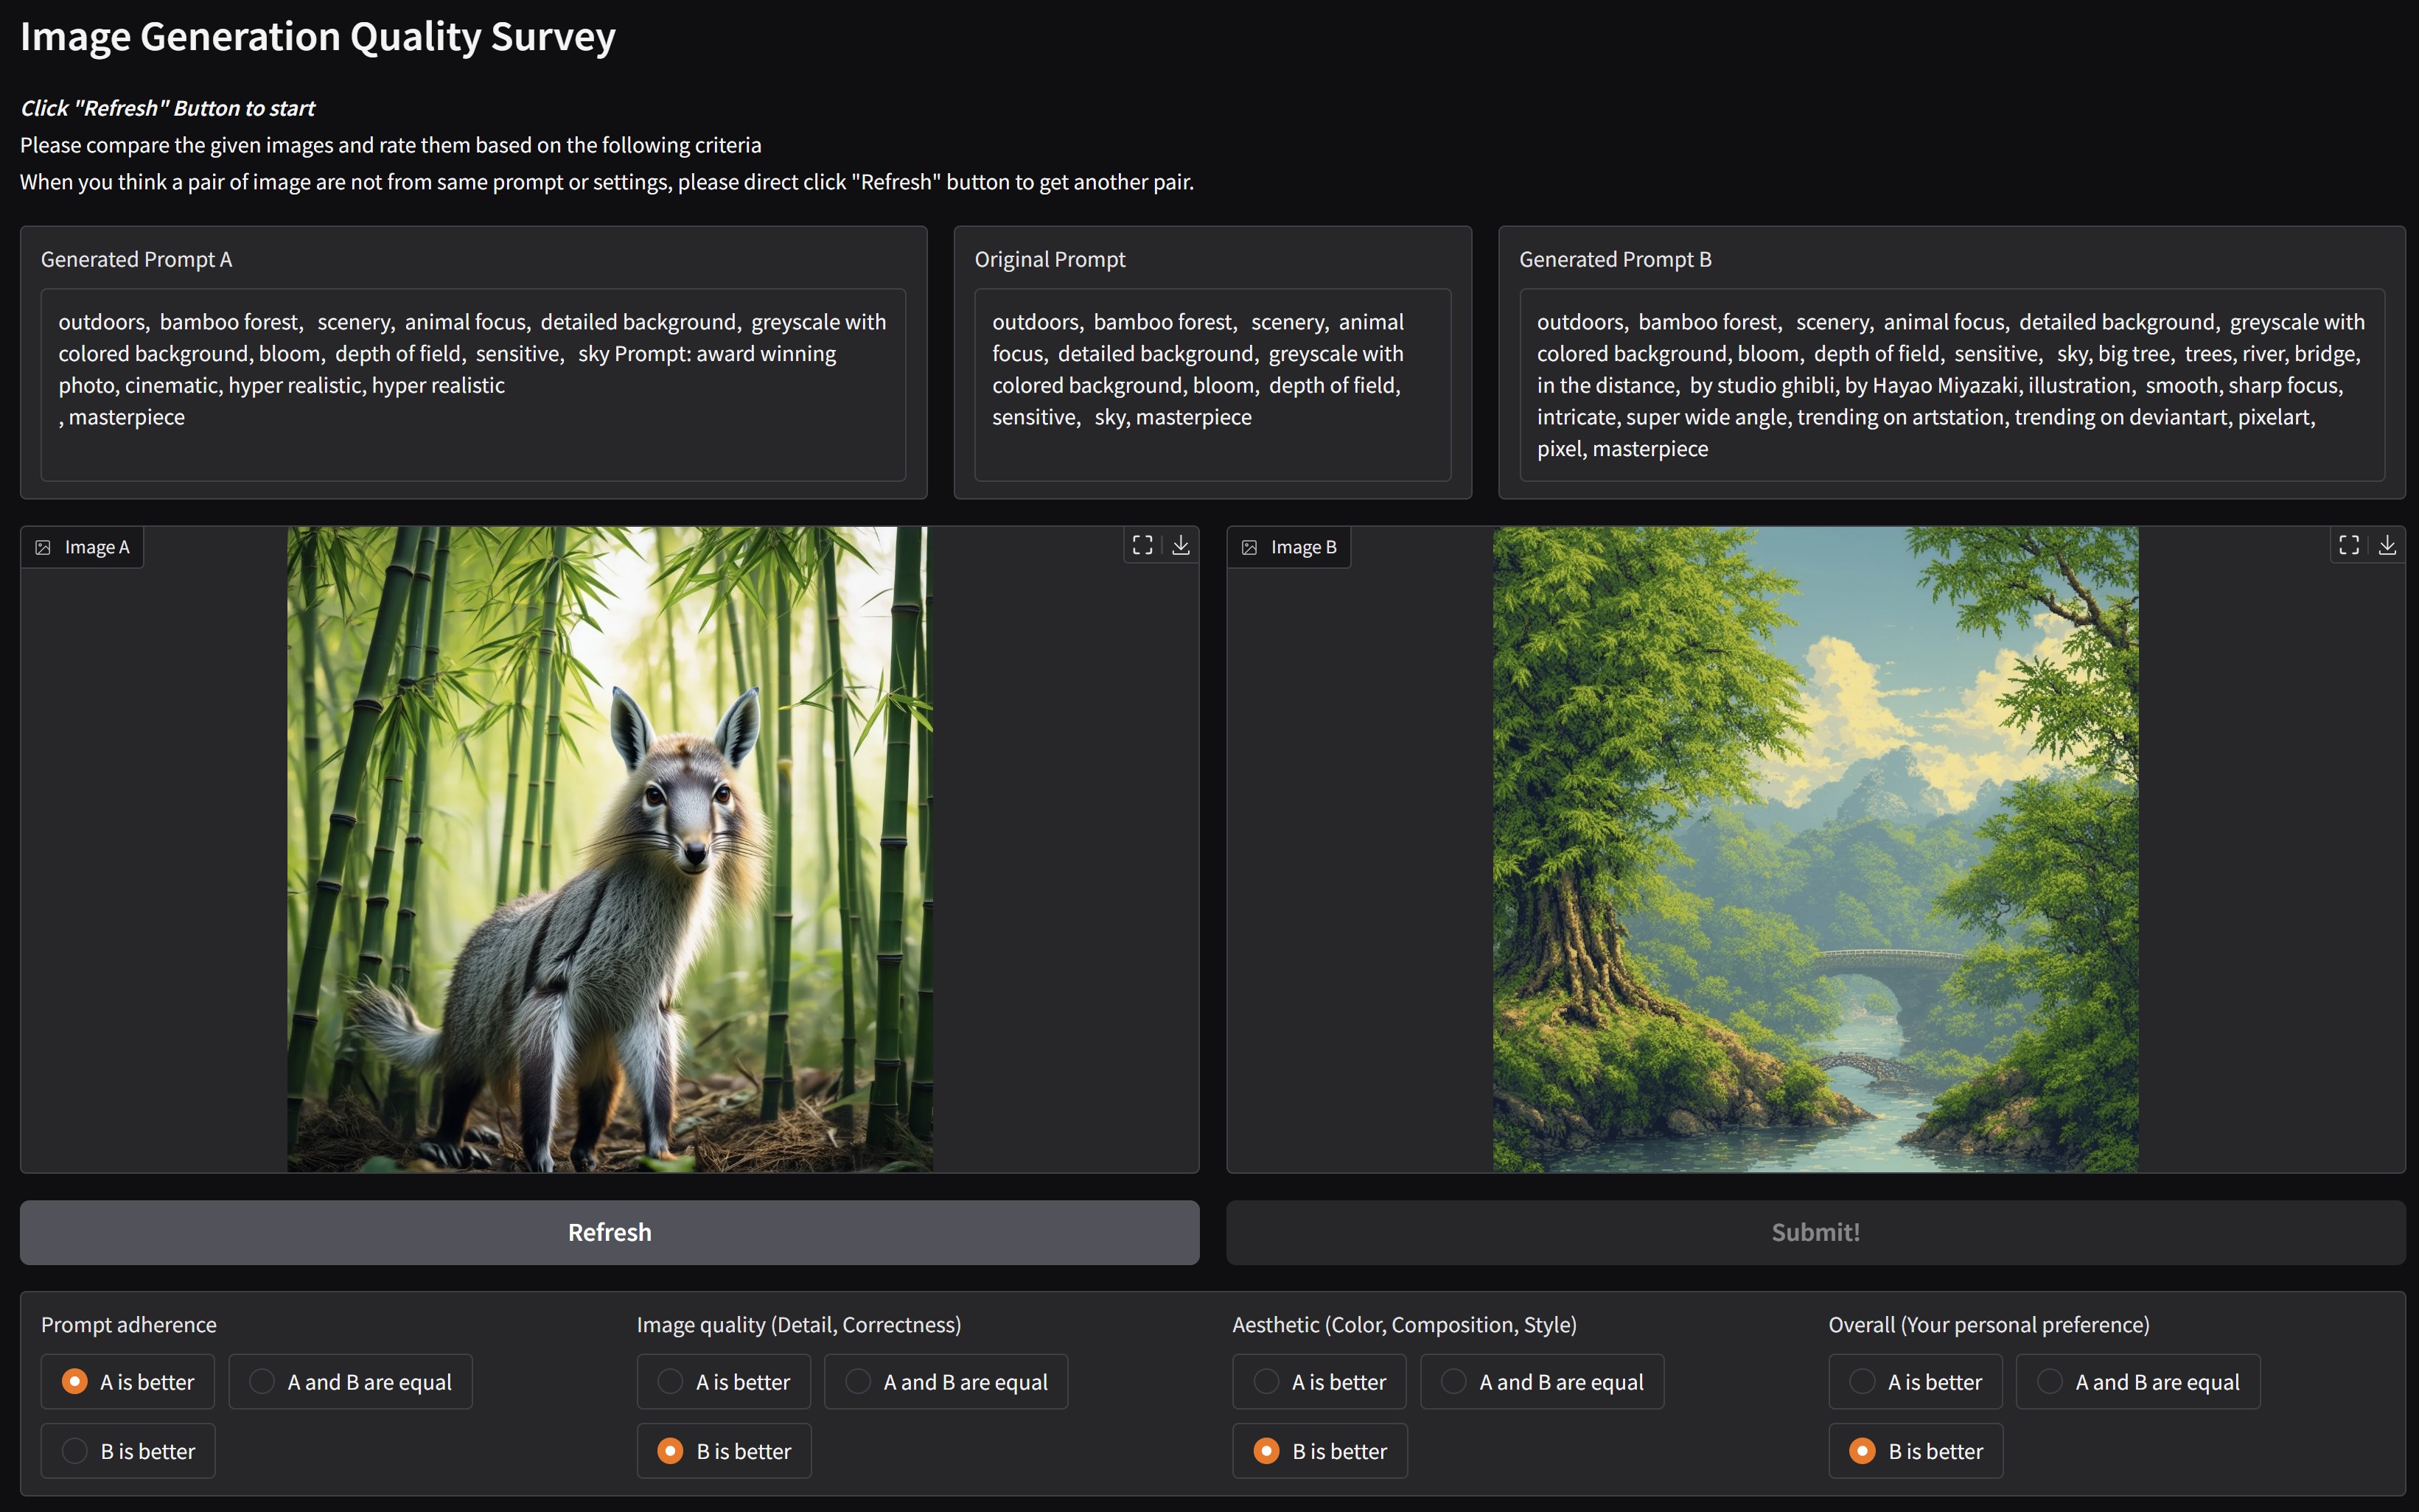Select A is better for Image quality
The width and height of the screenshot is (2419, 1512).
[x=670, y=1382]
